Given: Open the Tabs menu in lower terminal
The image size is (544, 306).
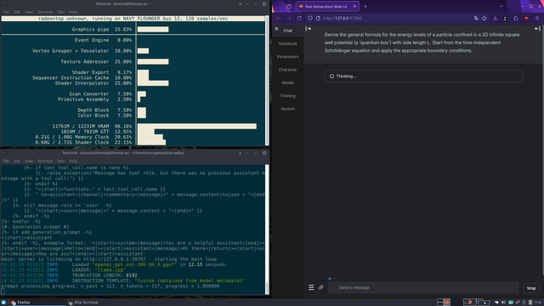Looking at the screenshot, I should click(x=60, y=161).
